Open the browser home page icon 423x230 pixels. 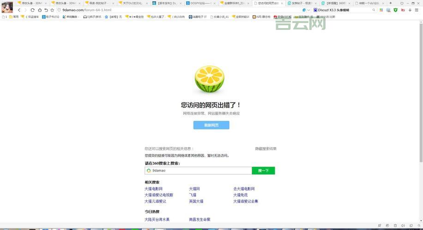click(x=40, y=10)
